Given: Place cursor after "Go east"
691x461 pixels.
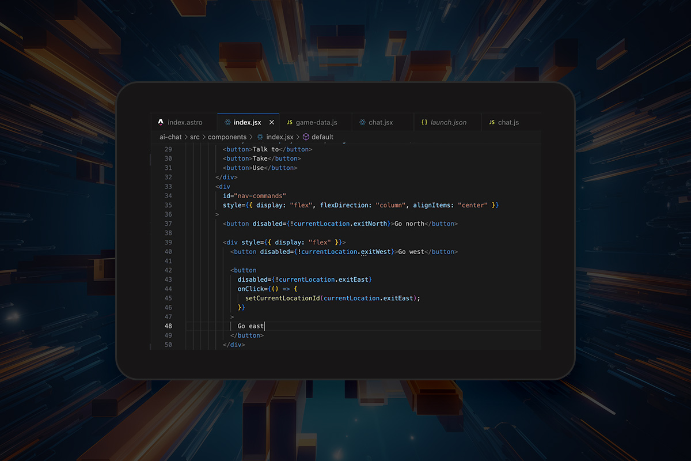Looking at the screenshot, I should [x=264, y=326].
